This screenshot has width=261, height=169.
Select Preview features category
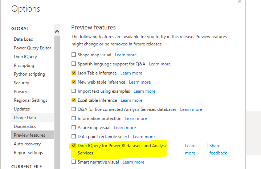click(33, 135)
